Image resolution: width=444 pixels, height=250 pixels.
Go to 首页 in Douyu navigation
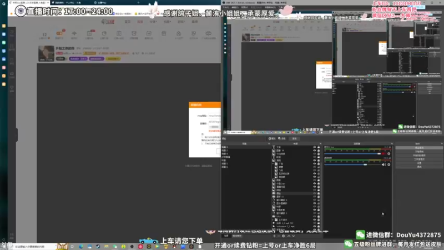coord(128,22)
